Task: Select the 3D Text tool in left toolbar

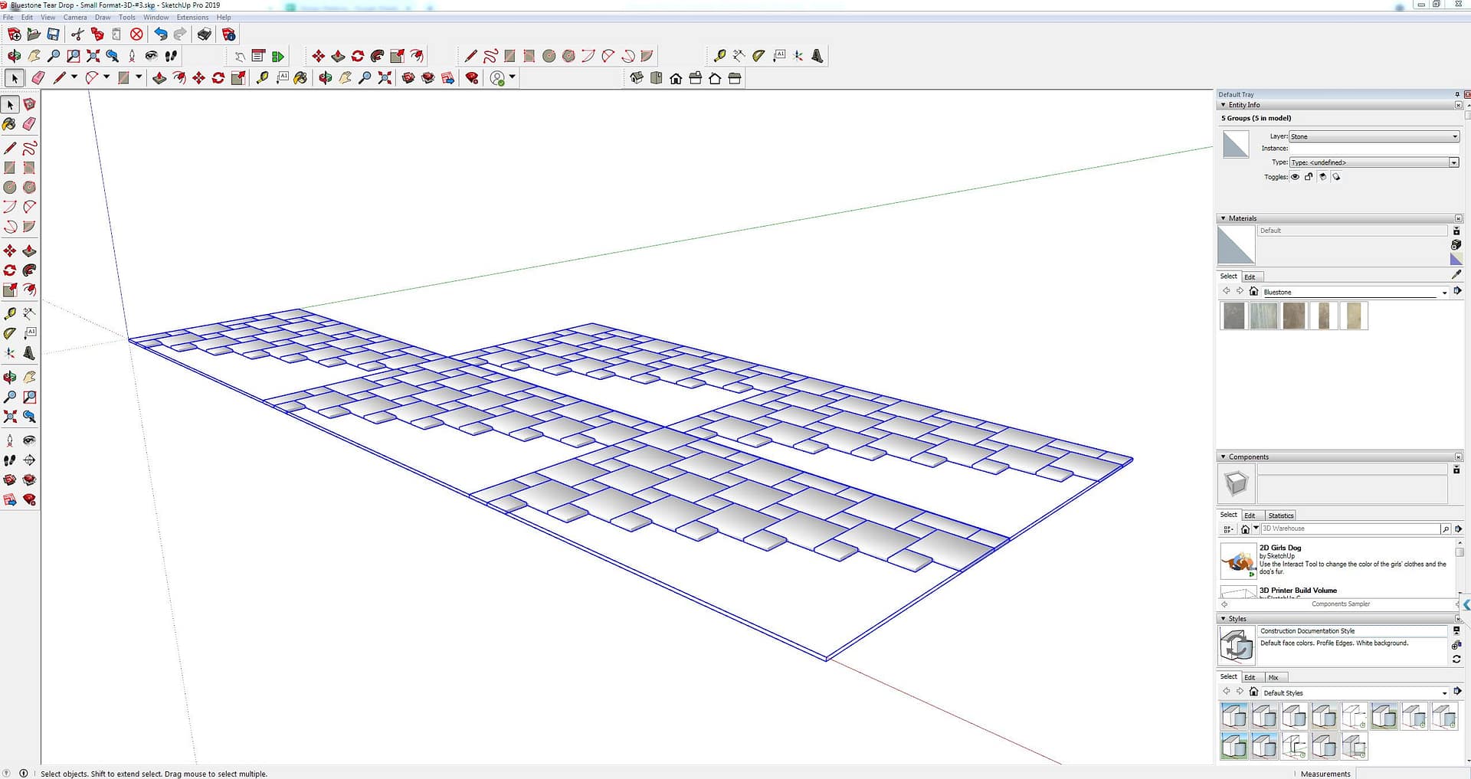Action: (x=29, y=353)
